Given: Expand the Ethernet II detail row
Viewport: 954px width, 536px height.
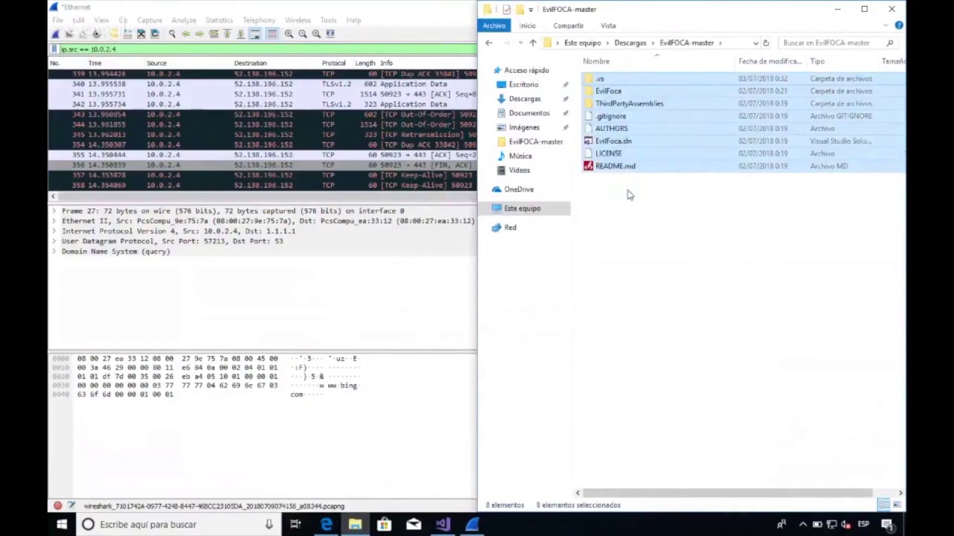Looking at the screenshot, I should [54, 221].
